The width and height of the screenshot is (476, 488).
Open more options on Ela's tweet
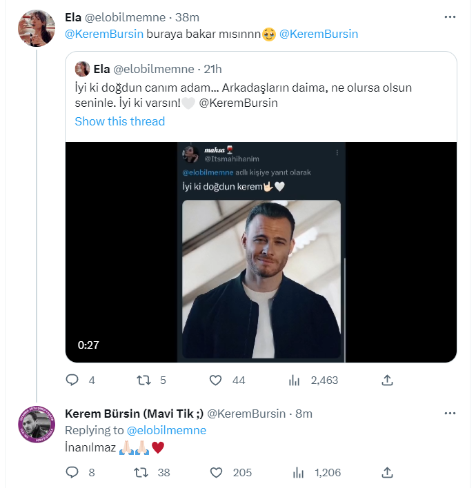pos(450,16)
